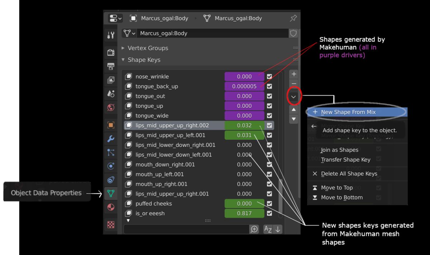Toggle the tongue_back_up checkbox
The height and width of the screenshot is (255, 430).
[x=269, y=86]
